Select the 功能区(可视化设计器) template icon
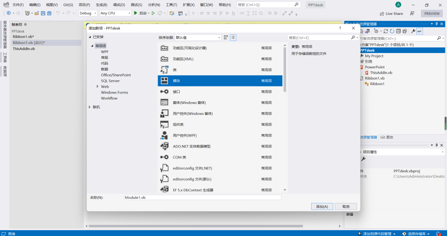Viewport: 447px width, 236px height. pyautogui.click(x=164, y=48)
